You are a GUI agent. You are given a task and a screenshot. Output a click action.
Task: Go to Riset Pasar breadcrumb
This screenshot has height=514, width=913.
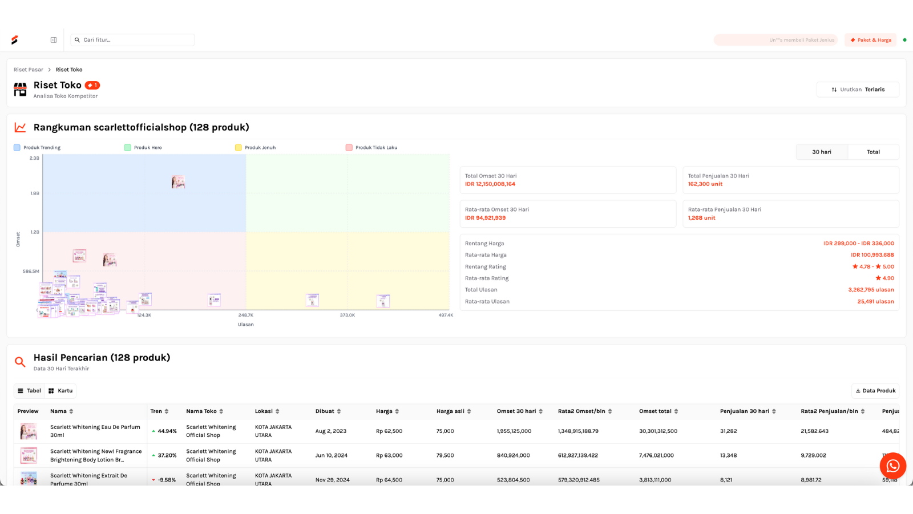[29, 70]
